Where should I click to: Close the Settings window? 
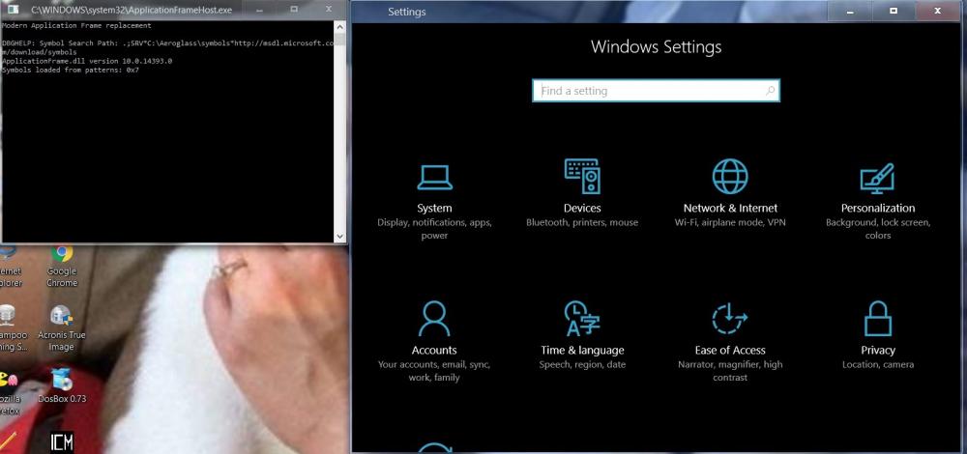(938, 11)
